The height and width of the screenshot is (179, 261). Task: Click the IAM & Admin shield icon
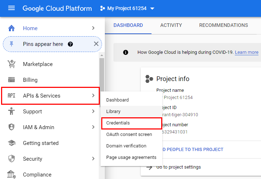[x=11, y=127]
